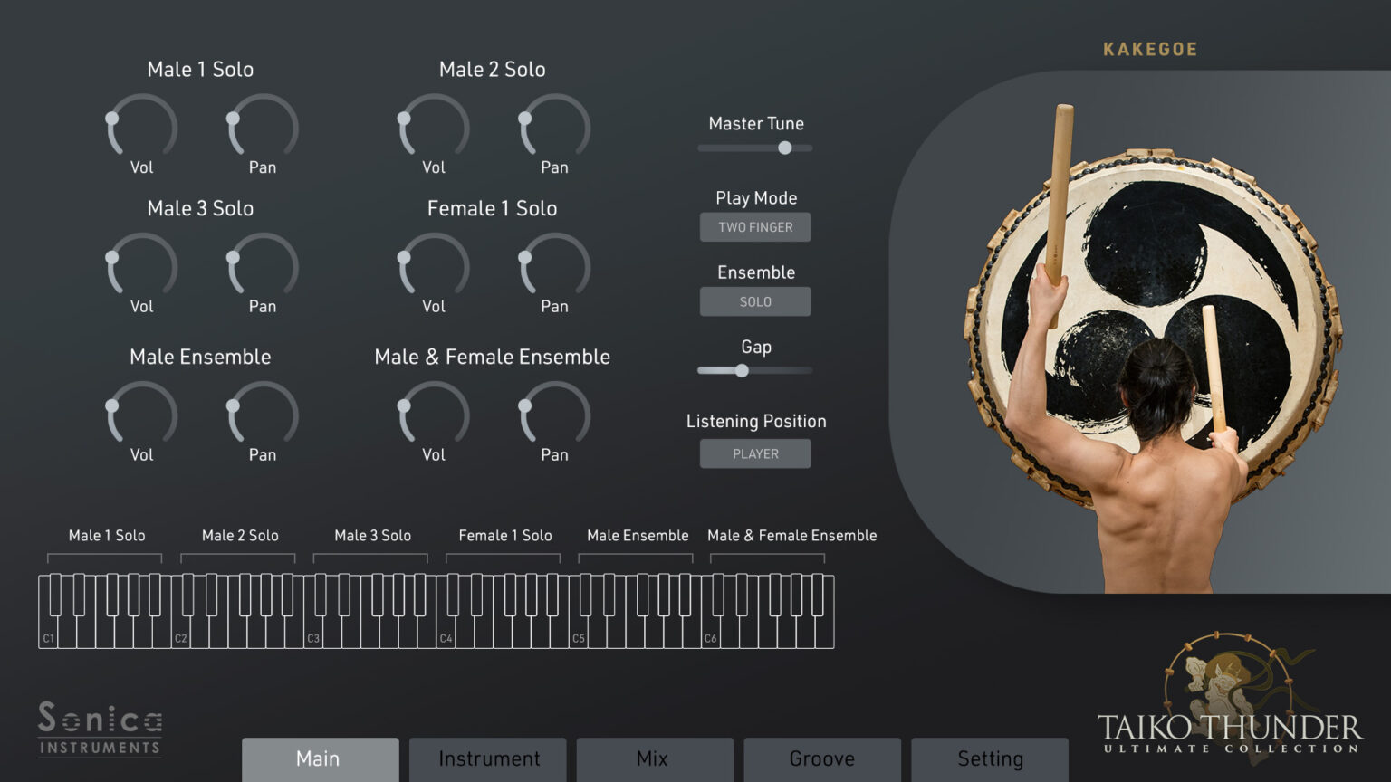This screenshot has width=1391, height=782.
Task: Open the Setting page
Action: 990,759
